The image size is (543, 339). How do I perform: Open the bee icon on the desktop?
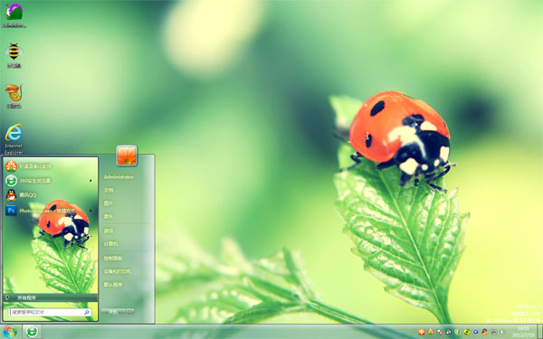(14, 55)
